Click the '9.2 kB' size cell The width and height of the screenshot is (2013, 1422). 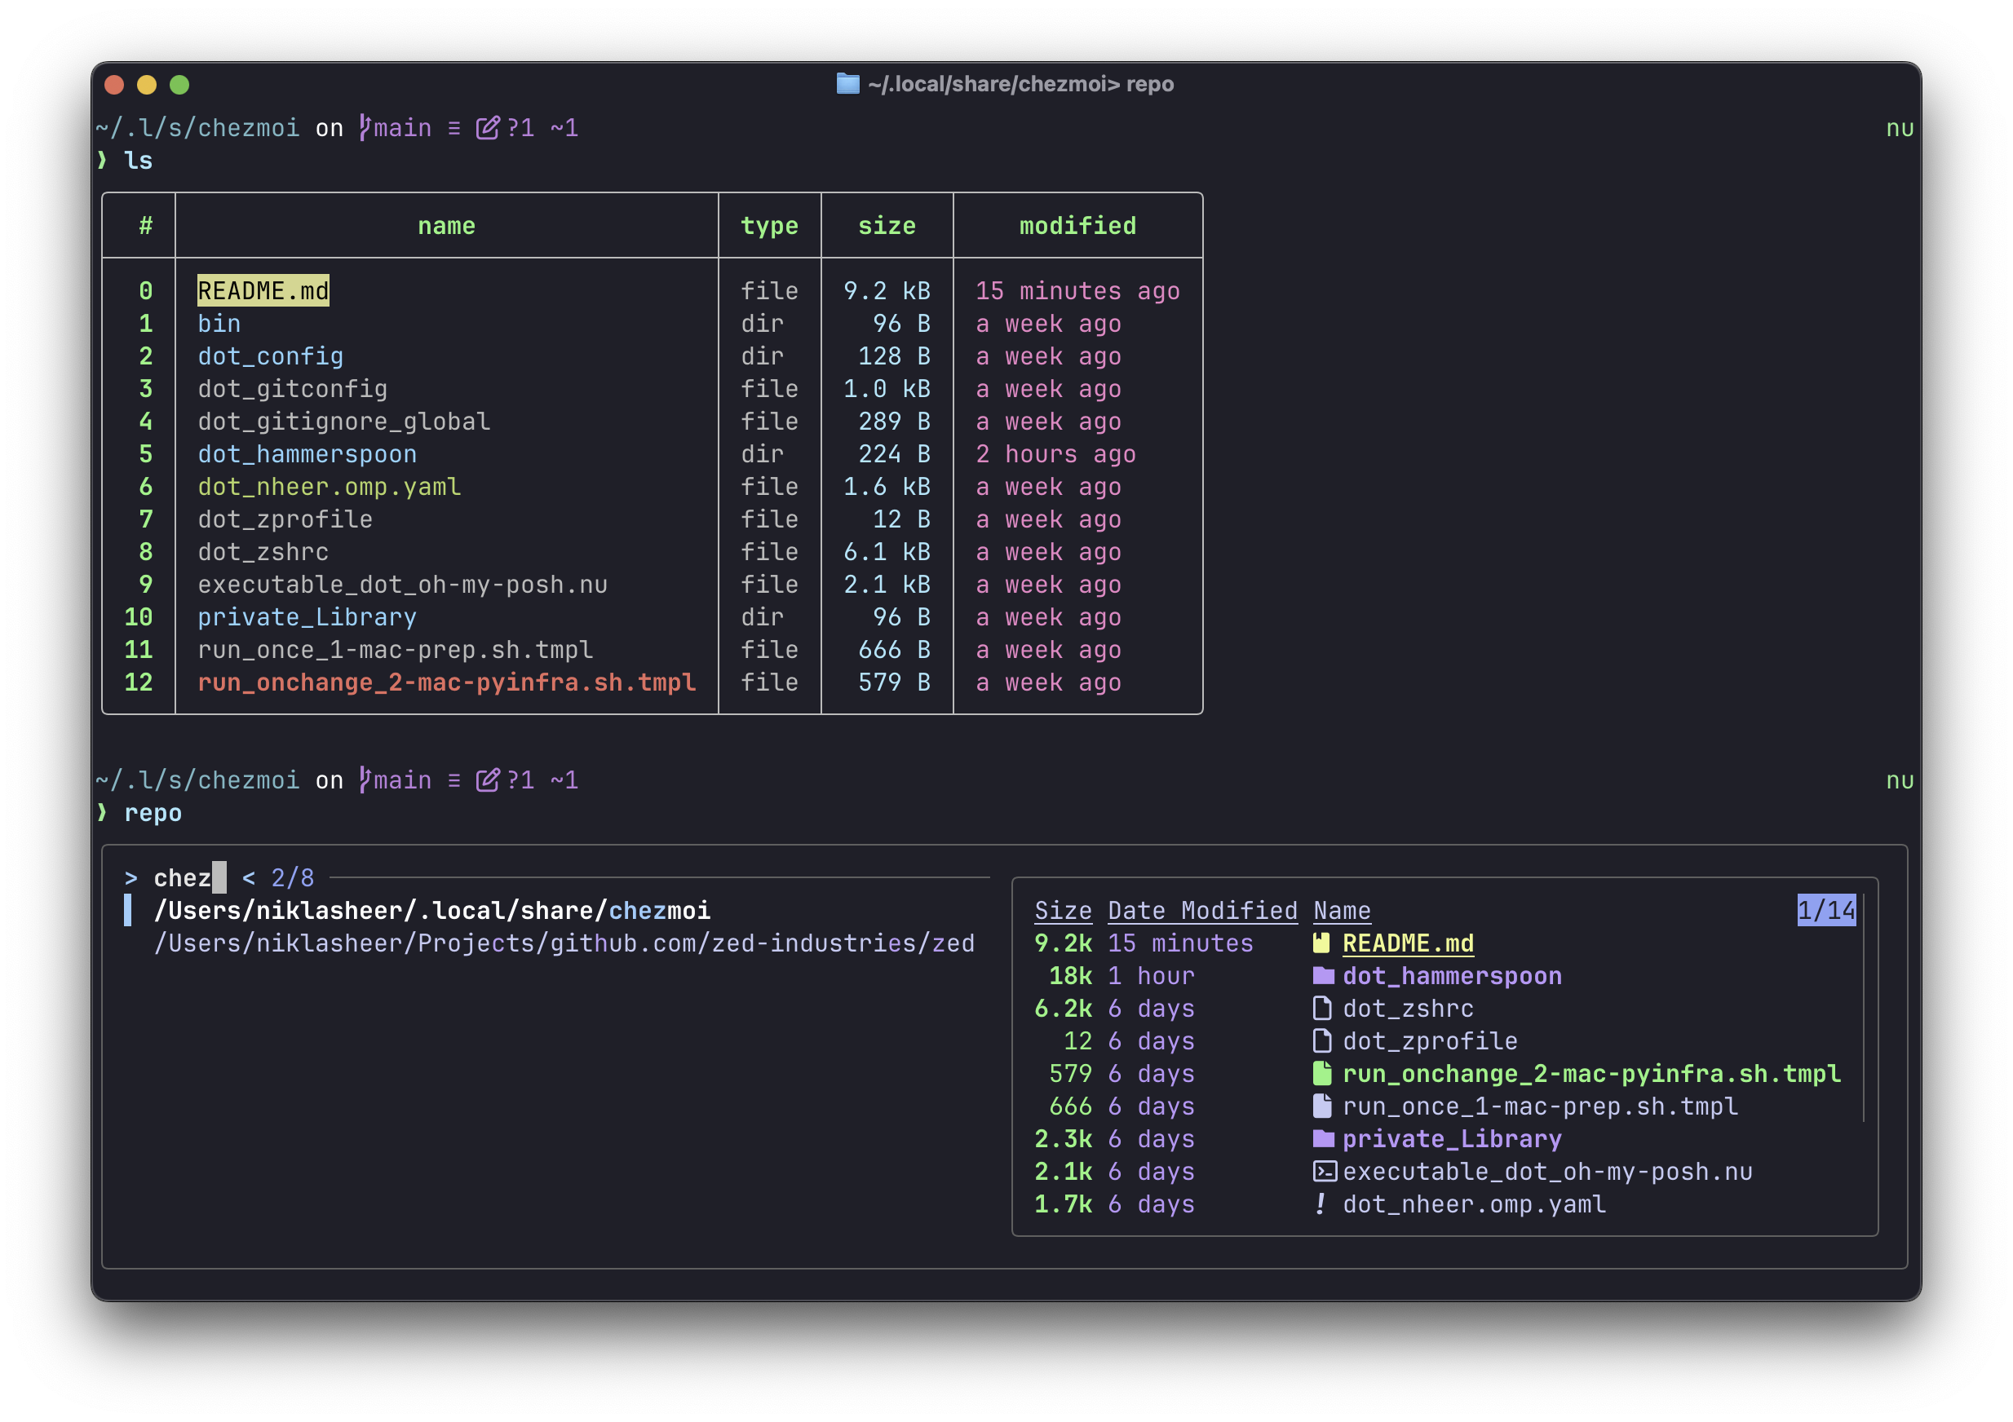click(x=887, y=291)
